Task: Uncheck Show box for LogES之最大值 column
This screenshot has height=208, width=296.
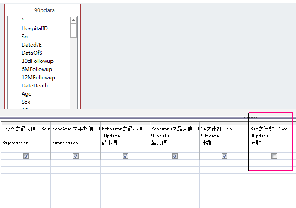Action: (26, 156)
